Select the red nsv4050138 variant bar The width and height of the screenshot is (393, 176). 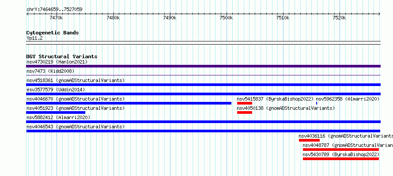coord(244,112)
